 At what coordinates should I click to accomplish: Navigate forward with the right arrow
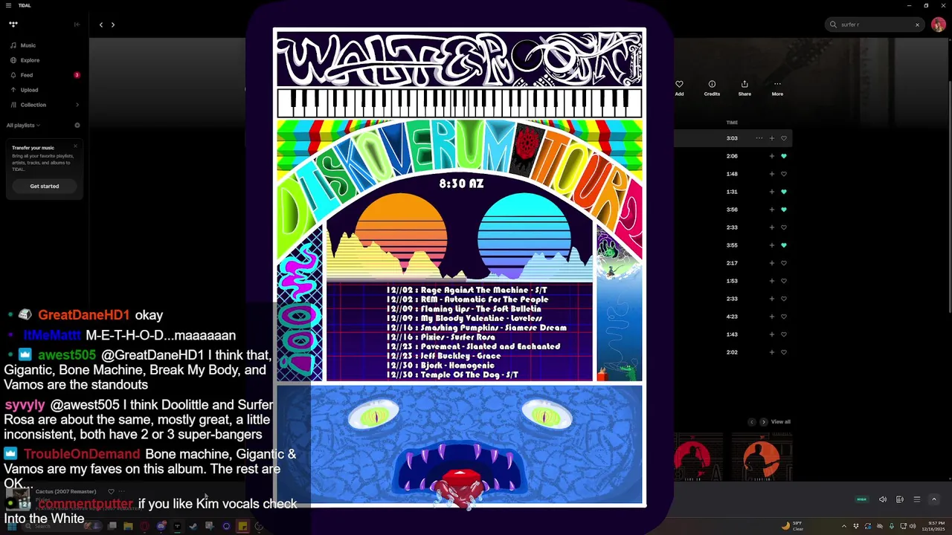point(113,25)
